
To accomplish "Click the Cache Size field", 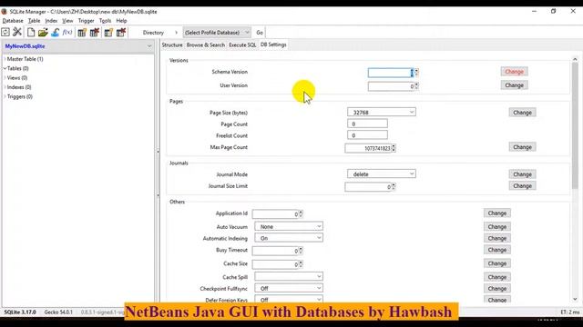I will [x=275, y=264].
